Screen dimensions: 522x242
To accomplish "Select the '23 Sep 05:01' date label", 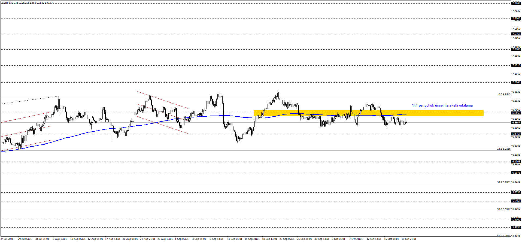I will [x=287, y=239].
